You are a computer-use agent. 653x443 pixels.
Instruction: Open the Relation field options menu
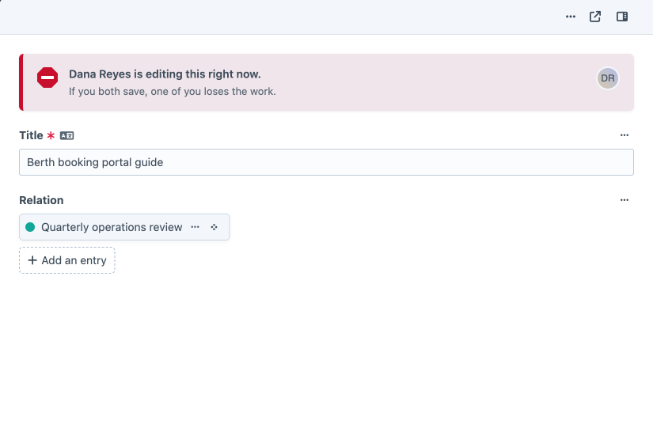pyautogui.click(x=625, y=200)
